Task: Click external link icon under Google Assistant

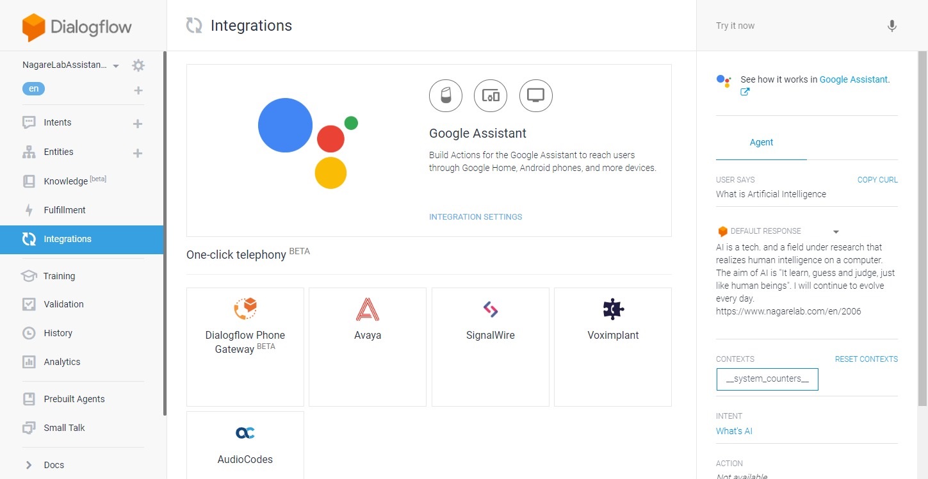Action: pos(745,92)
